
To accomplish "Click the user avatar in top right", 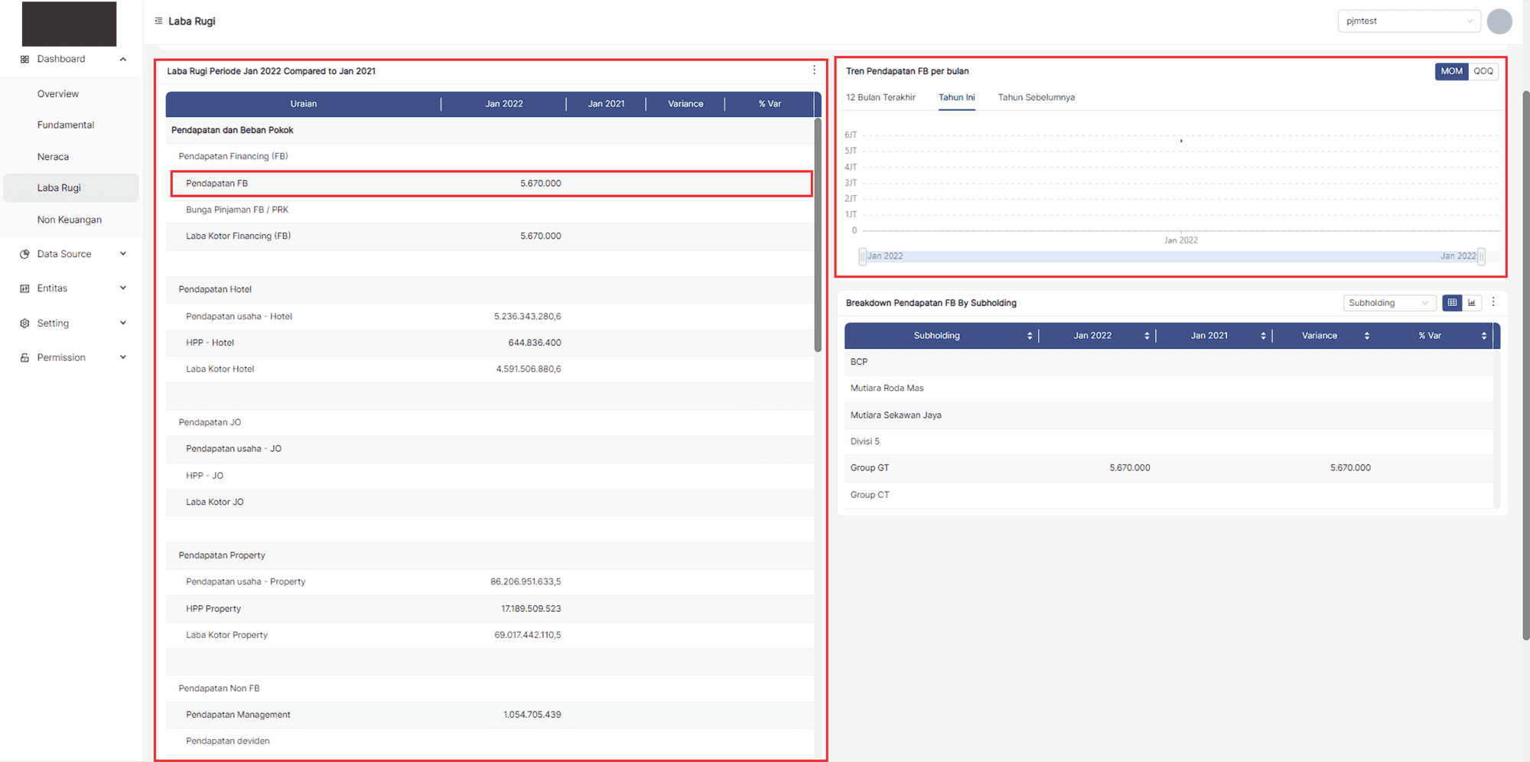I will [1499, 21].
